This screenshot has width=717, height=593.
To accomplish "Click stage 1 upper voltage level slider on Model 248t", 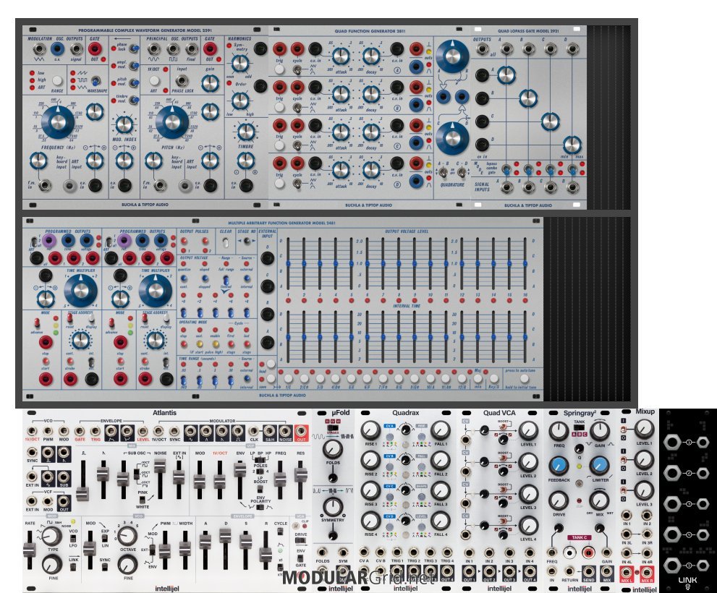I will pos(288,263).
